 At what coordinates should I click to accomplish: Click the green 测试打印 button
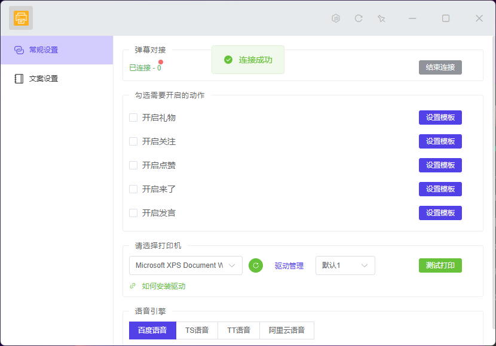440,265
